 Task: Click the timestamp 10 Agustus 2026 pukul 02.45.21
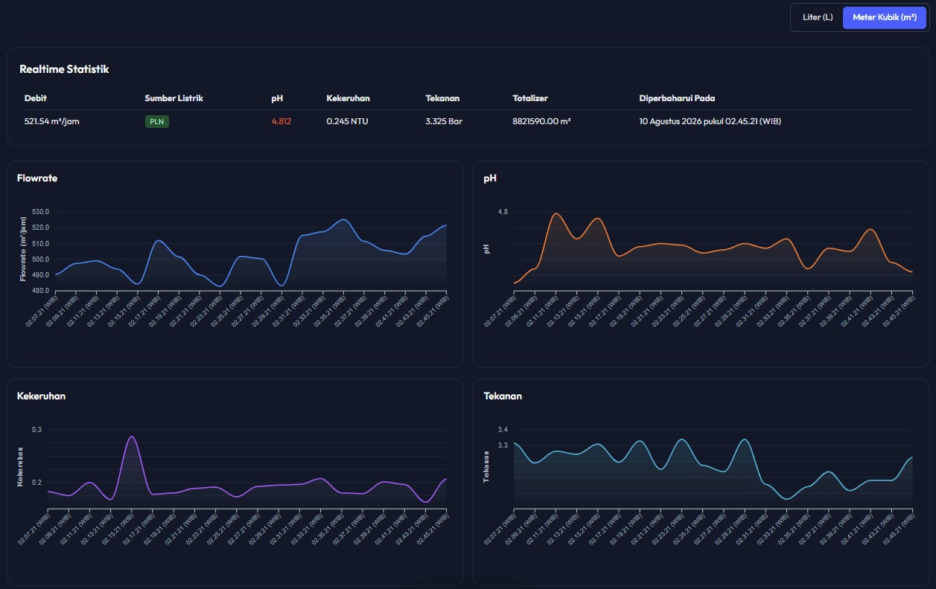(710, 121)
